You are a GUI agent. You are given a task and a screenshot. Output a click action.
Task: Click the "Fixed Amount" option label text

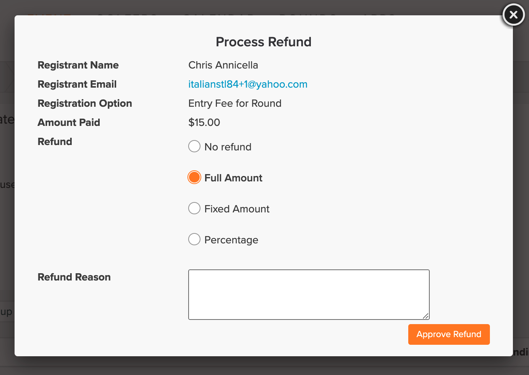[237, 209]
